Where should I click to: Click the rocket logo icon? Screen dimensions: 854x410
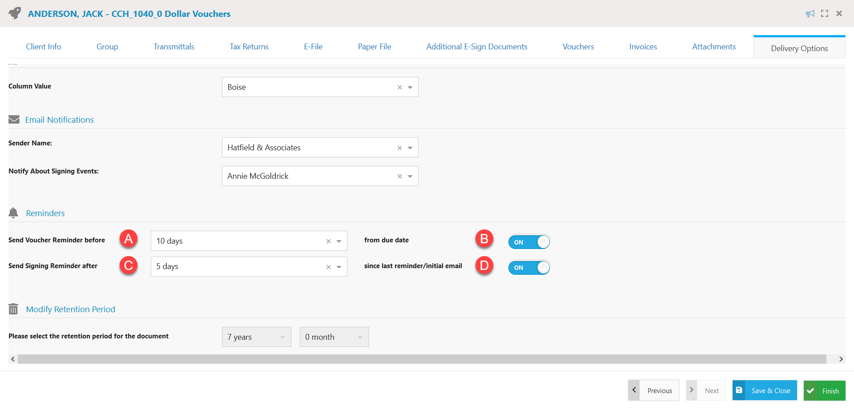coord(14,13)
